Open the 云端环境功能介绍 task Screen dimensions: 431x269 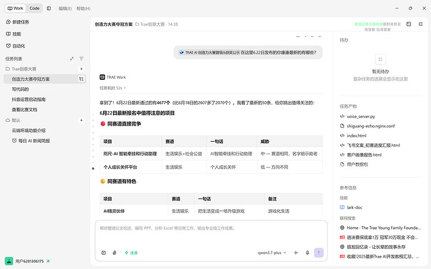[x=29, y=130]
